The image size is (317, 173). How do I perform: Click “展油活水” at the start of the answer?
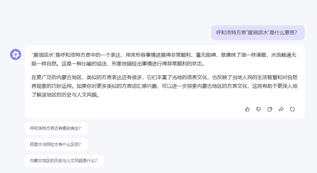(x=43, y=55)
